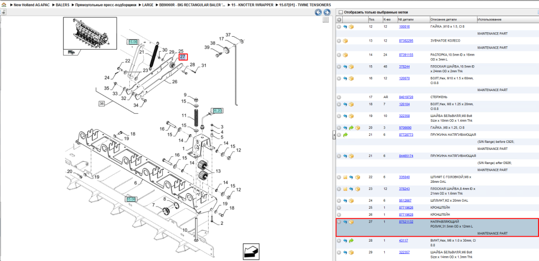Click green arrow icon for part 87728773
The width and height of the screenshot is (539, 261).
click(x=345, y=135)
